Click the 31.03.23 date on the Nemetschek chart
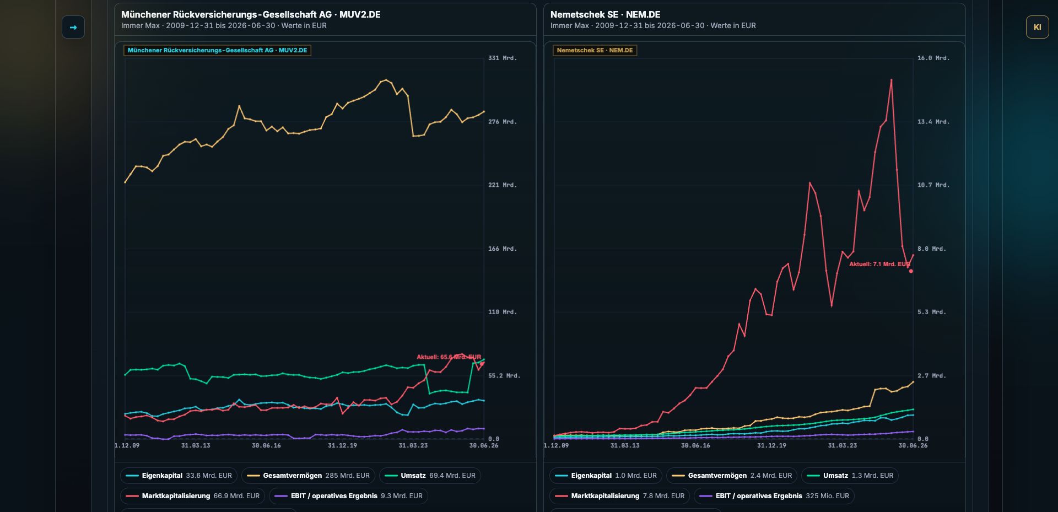 click(x=843, y=445)
